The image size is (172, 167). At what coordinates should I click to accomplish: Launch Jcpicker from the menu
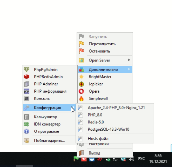click(105, 84)
